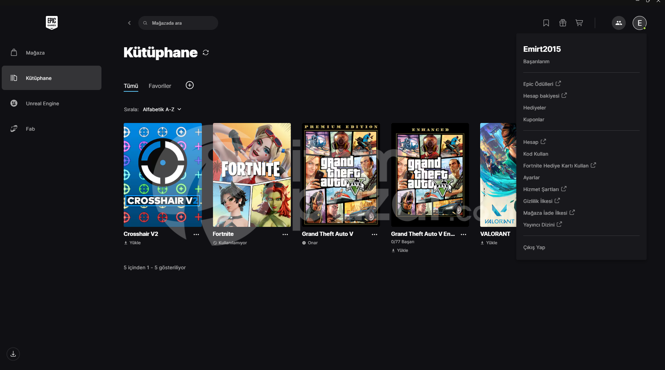Click Yükle under GTA V Enhanced

pos(400,250)
